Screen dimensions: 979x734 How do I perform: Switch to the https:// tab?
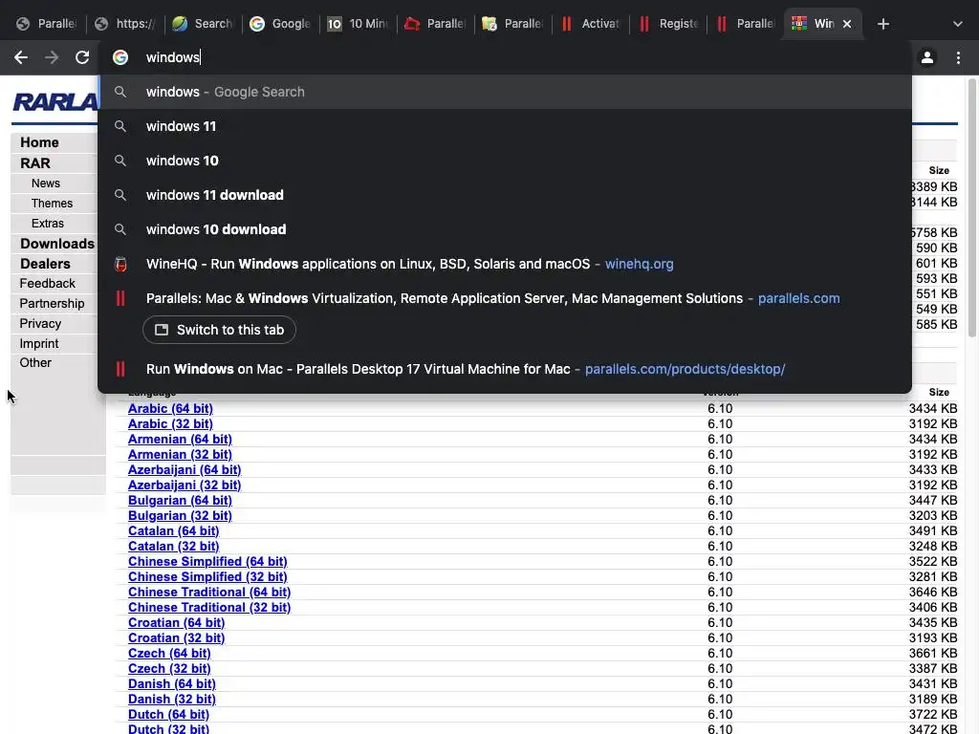pyautogui.click(x=125, y=24)
